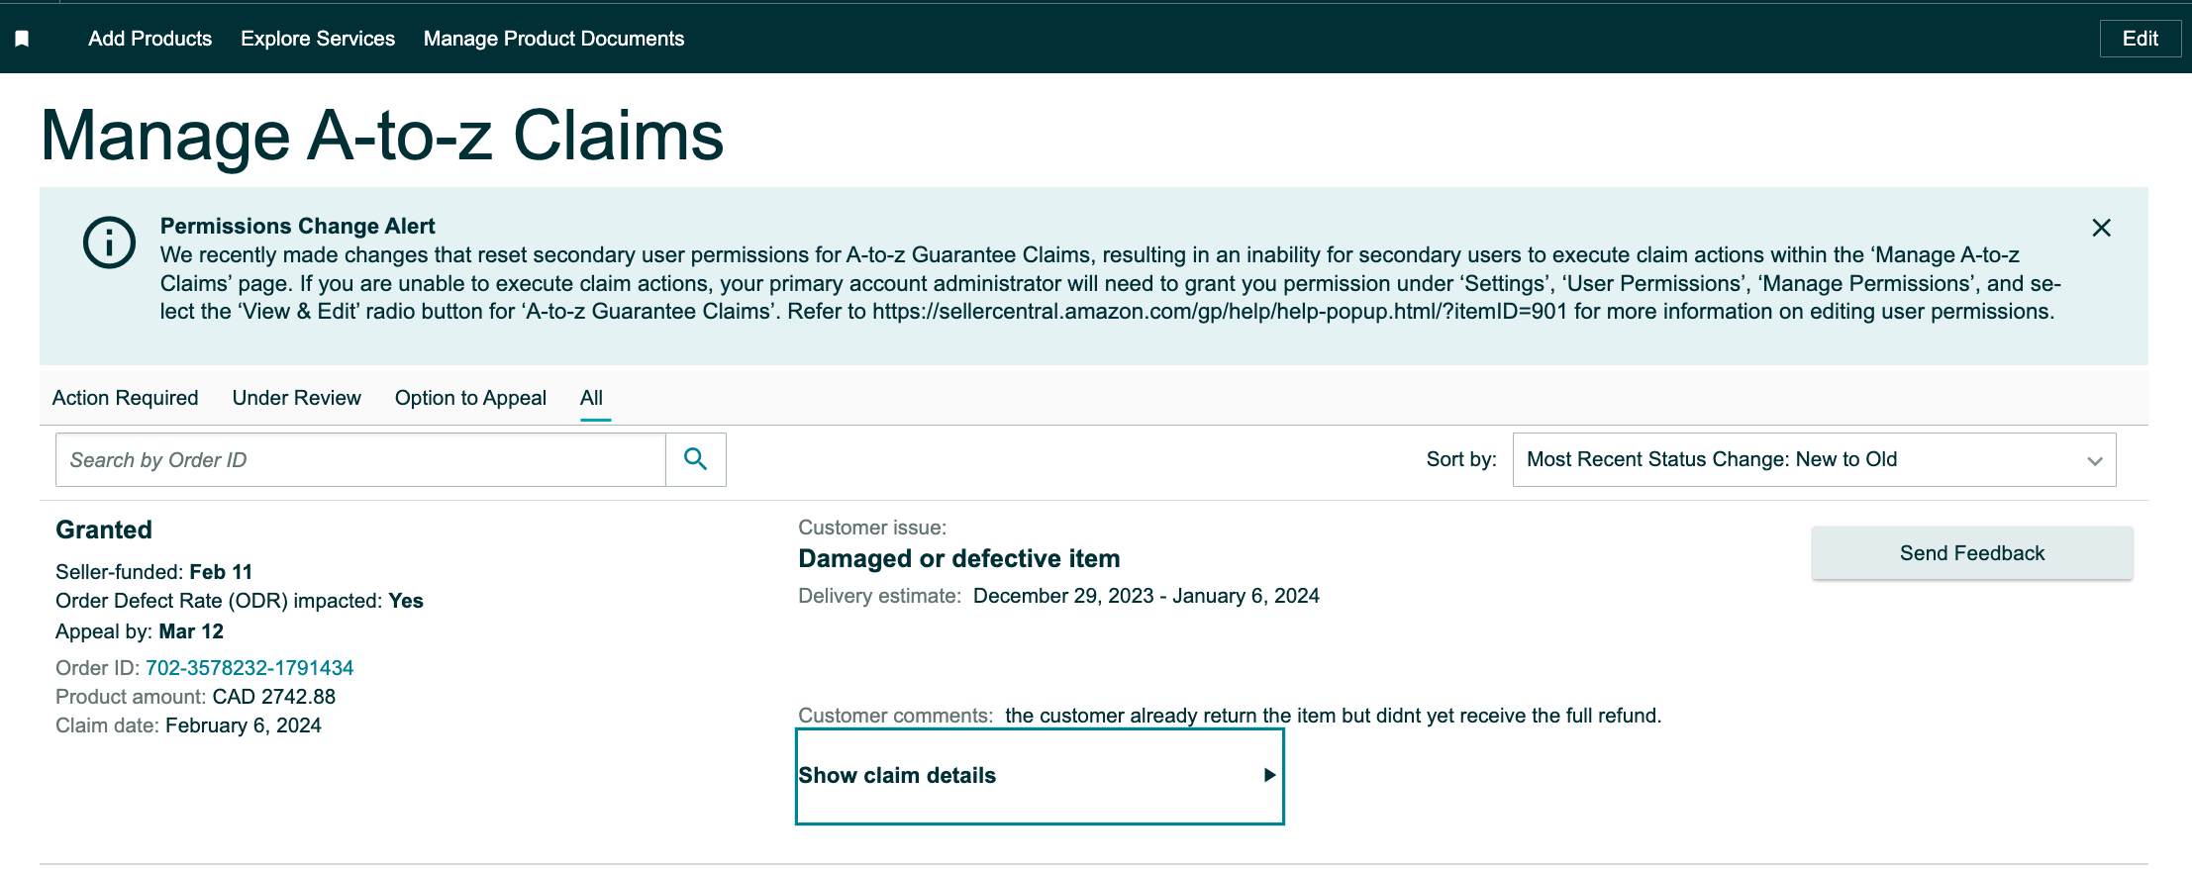Click Appeal by Mar 12 text

(140, 631)
